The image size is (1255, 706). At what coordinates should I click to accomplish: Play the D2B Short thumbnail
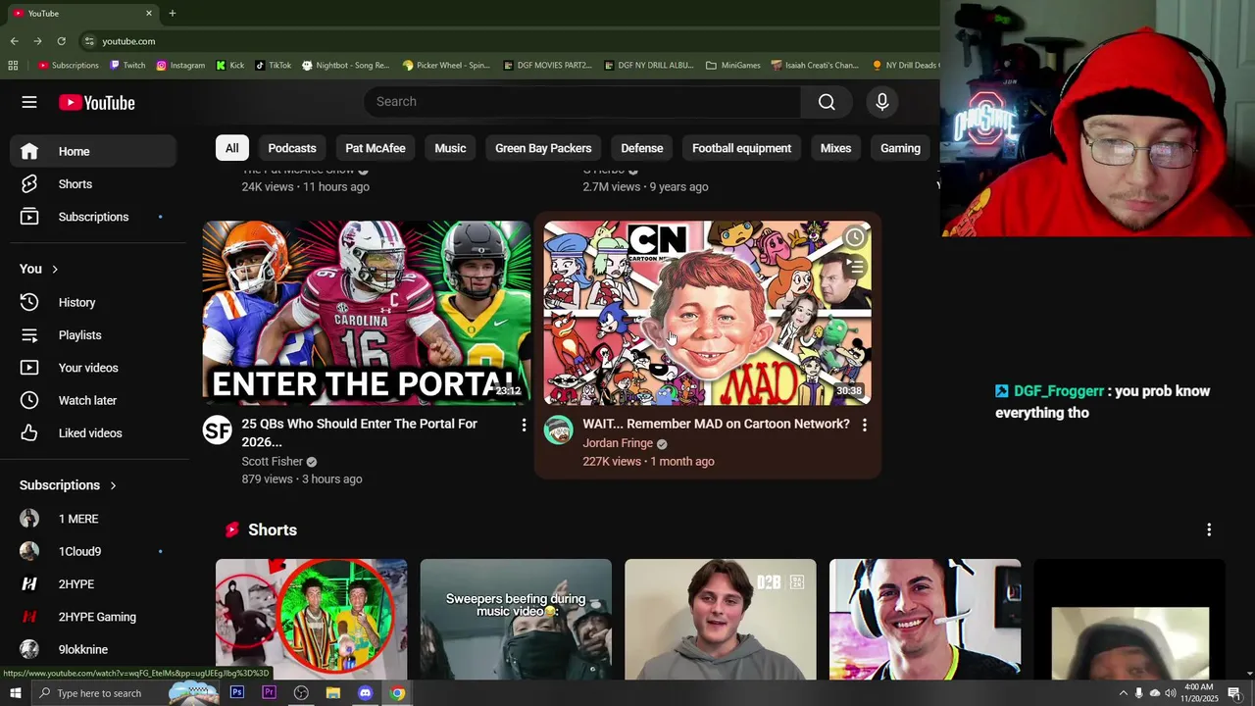pos(721,619)
